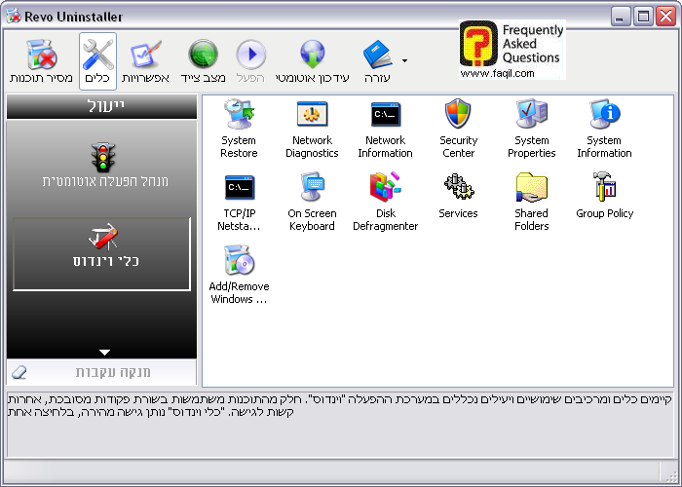Viewport: 682px width, 487px height.
Task: Open the Options toolbar button אפשרויות
Action: [146, 60]
